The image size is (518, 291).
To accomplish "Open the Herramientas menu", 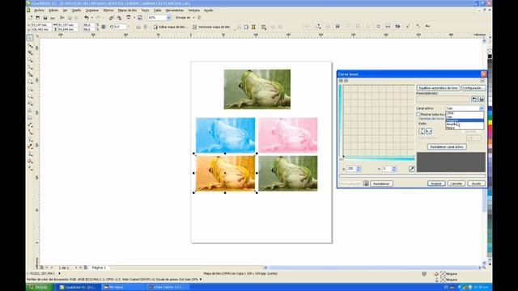I will pyautogui.click(x=175, y=11).
